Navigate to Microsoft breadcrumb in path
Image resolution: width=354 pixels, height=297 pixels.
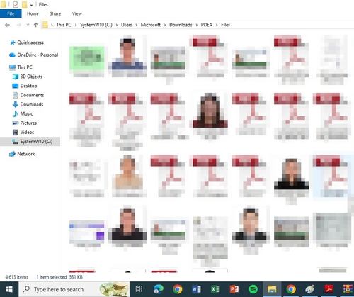151,25
